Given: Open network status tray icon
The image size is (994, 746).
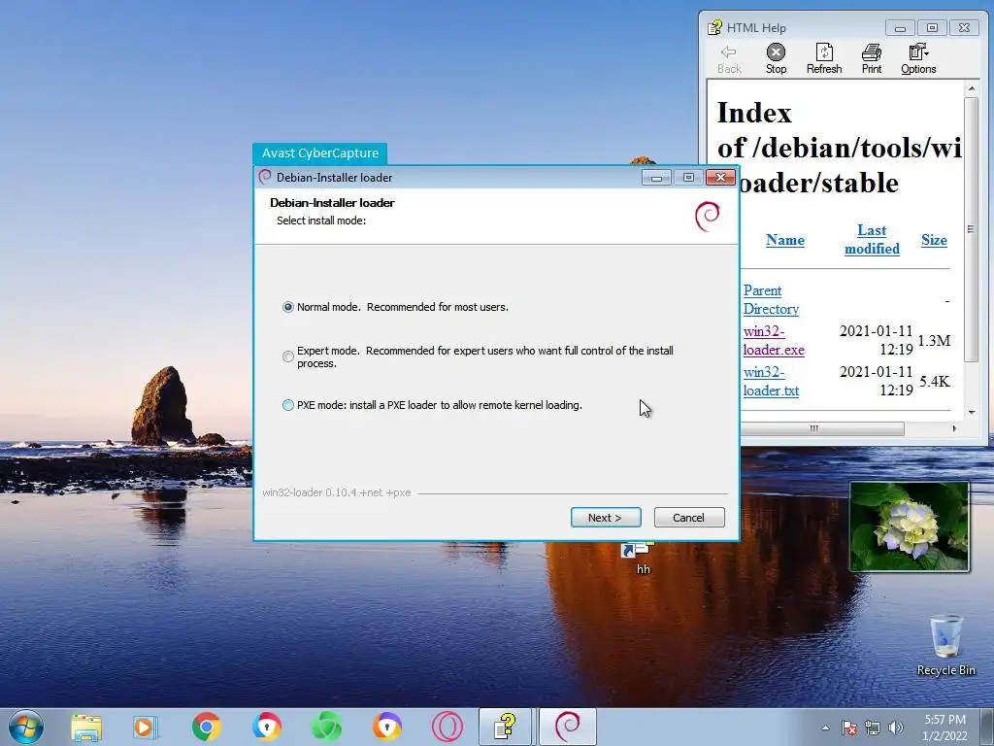Looking at the screenshot, I should click(x=873, y=728).
